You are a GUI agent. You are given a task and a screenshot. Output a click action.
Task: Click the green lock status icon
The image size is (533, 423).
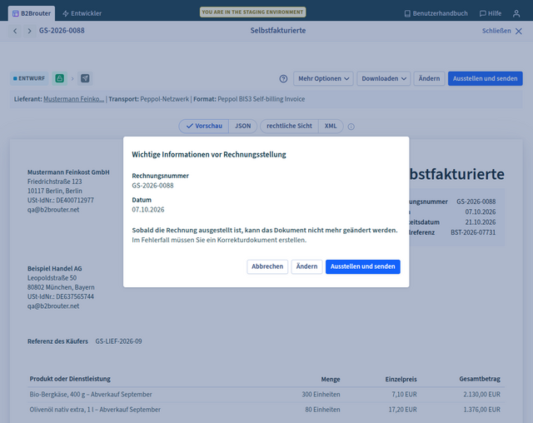(x=59, y=78)
